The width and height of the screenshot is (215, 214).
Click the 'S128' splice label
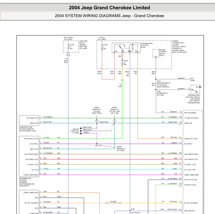coord(133,209)
